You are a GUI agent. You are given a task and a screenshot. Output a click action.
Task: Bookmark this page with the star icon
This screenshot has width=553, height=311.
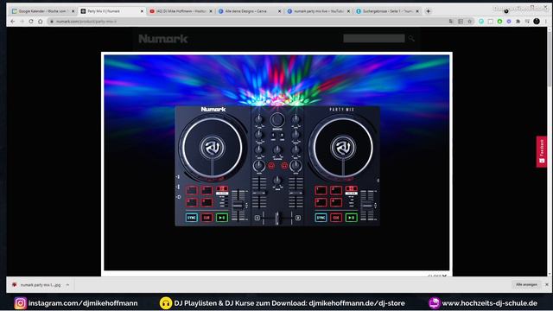(470, 22)
